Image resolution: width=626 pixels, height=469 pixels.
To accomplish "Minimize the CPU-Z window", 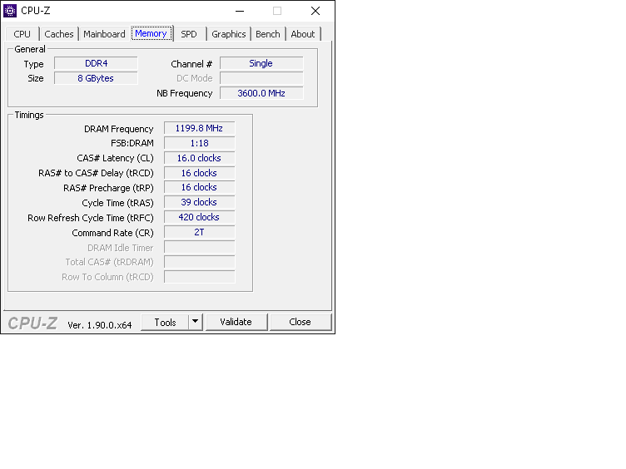I will coord(240,11).
